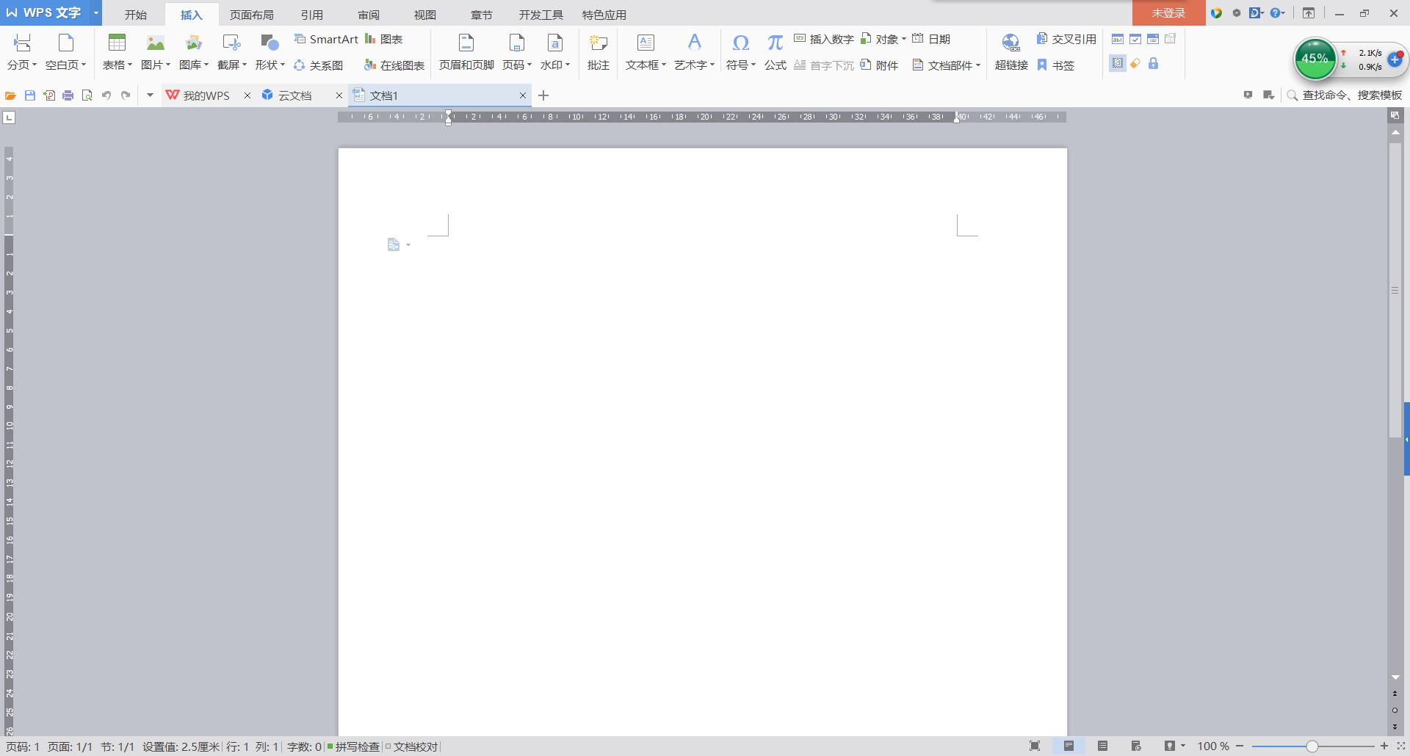
Task: Click the vertical scrollbar down arrow
Action: point(1395,677)
